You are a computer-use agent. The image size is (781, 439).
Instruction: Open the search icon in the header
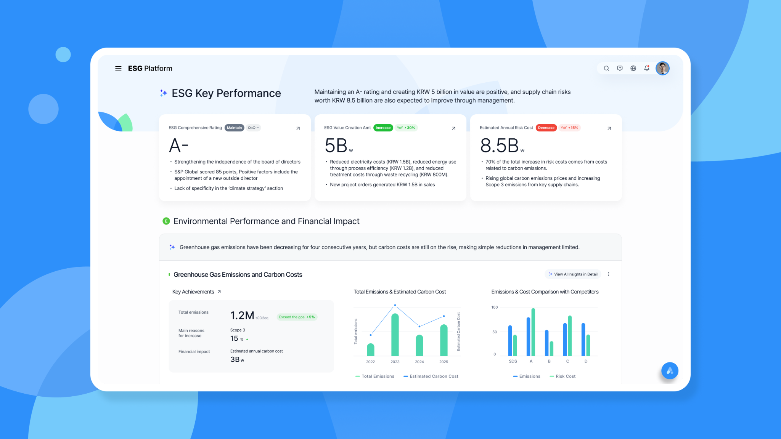pyautogui.click(x=606, y=68)
